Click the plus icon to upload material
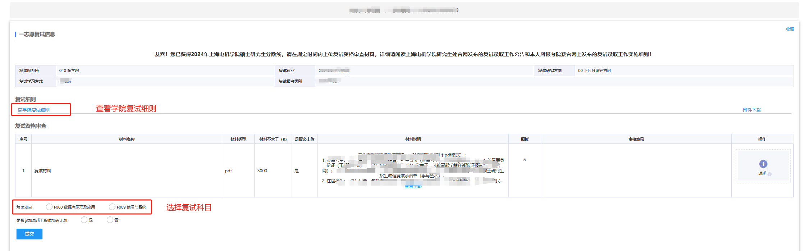The height and width of the screenshot is (251, 809). [763, 164]
